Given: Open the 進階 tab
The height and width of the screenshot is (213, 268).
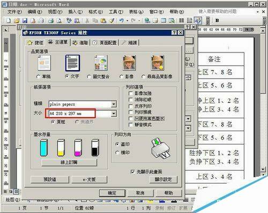Looking at the screenshot, I should (x=80, y=43).
